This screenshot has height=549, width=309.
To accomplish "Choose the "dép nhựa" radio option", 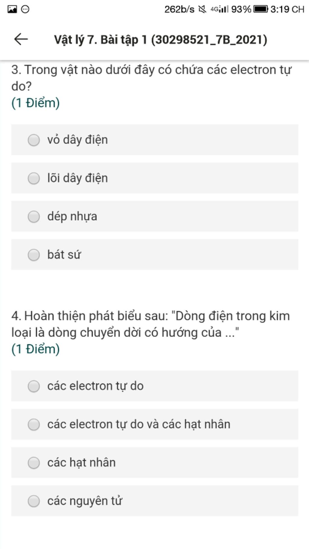I will (34, 217).
